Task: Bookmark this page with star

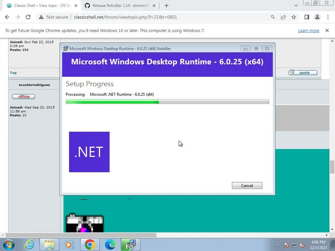Action: point(294,17)
